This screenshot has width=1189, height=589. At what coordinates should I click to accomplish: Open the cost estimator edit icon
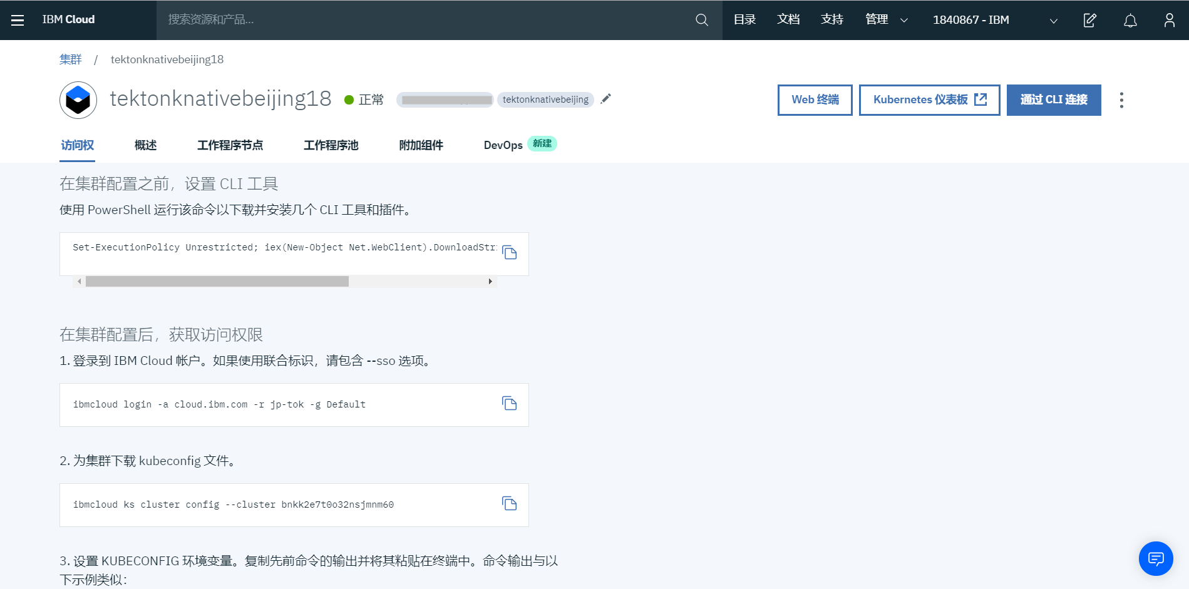tap(1090, 20)
